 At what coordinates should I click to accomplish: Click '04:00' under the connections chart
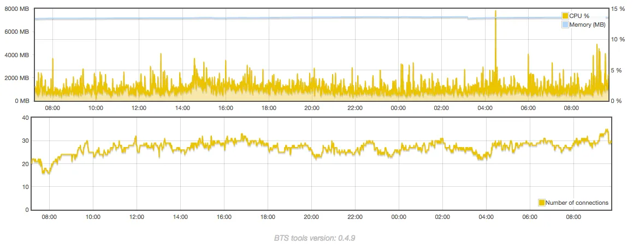(486, 217)
